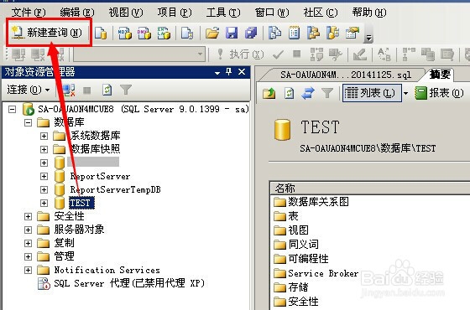This screenshot has width=470, height=310.
Task: Click the Refresh icon in Summary toolbar
Action: tap(289, 93)
